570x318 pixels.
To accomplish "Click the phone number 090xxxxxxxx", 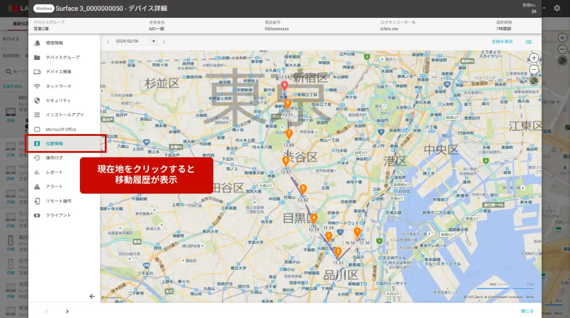I will pyautogui.click(x=277, y=28).
